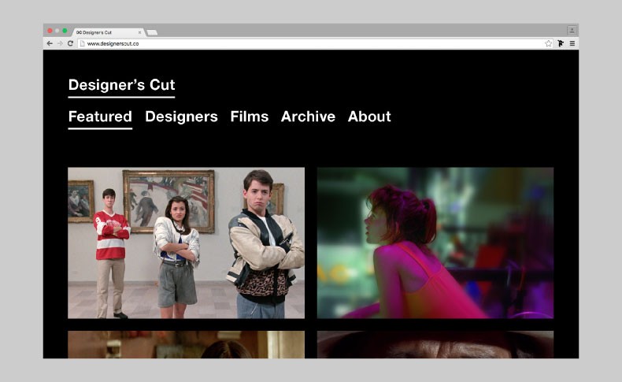Click the green maximize window button

tap(65, 31)
